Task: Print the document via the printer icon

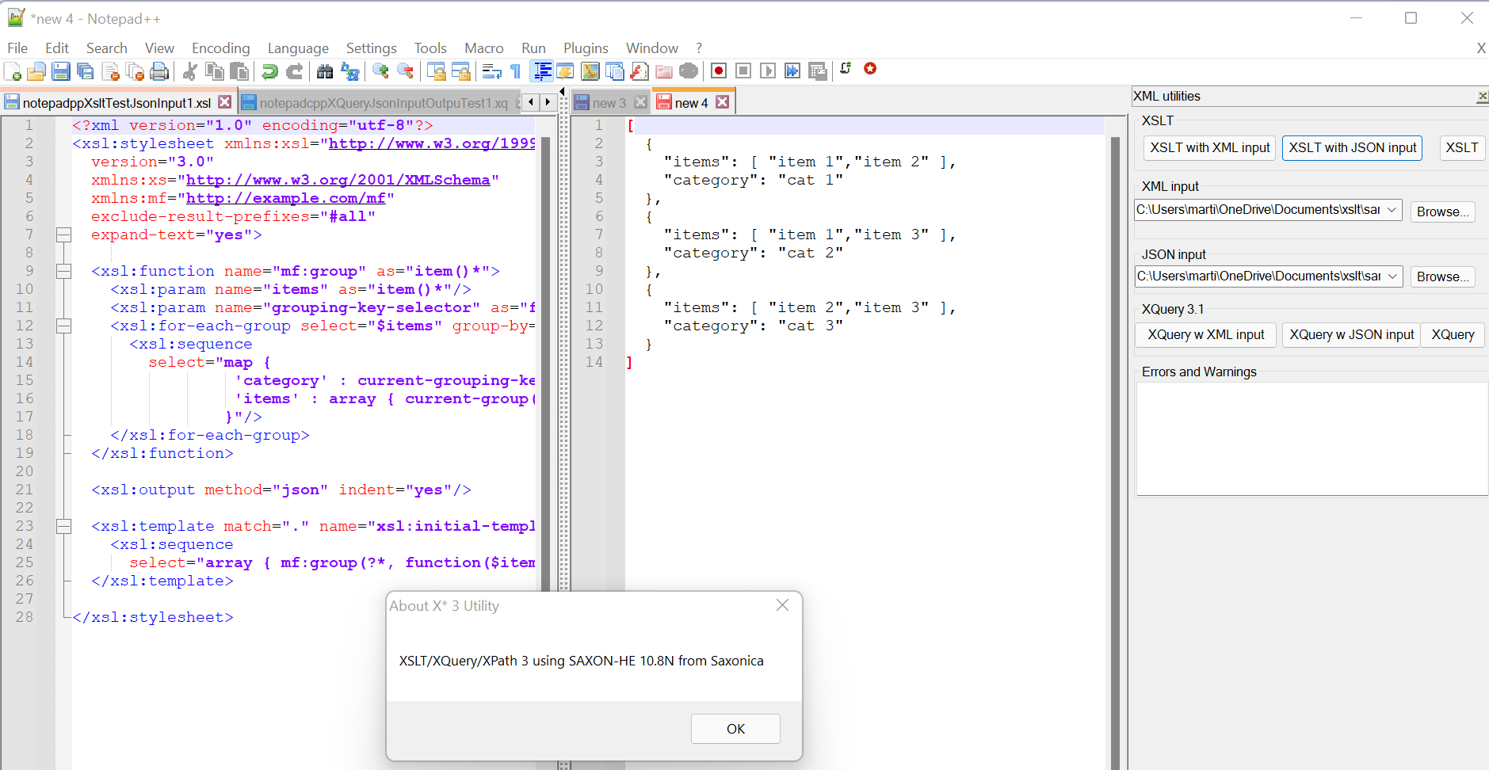Action: click(158, 71)
